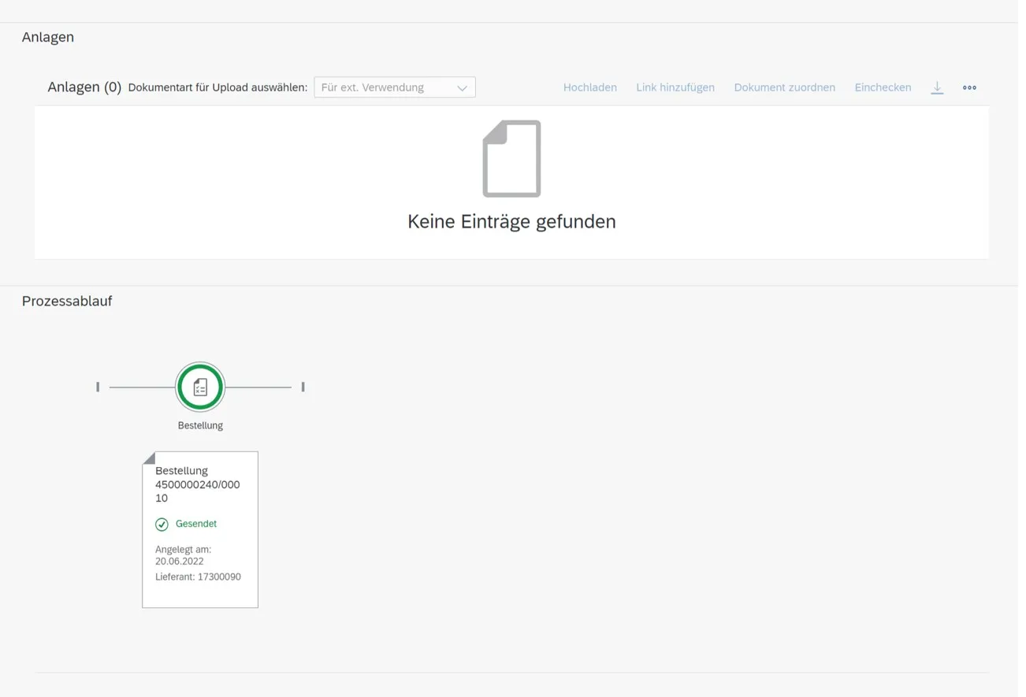This screenshot has width=1026, height=697.
Task: Click the Gesendet status text
Action: click(196, 524)
